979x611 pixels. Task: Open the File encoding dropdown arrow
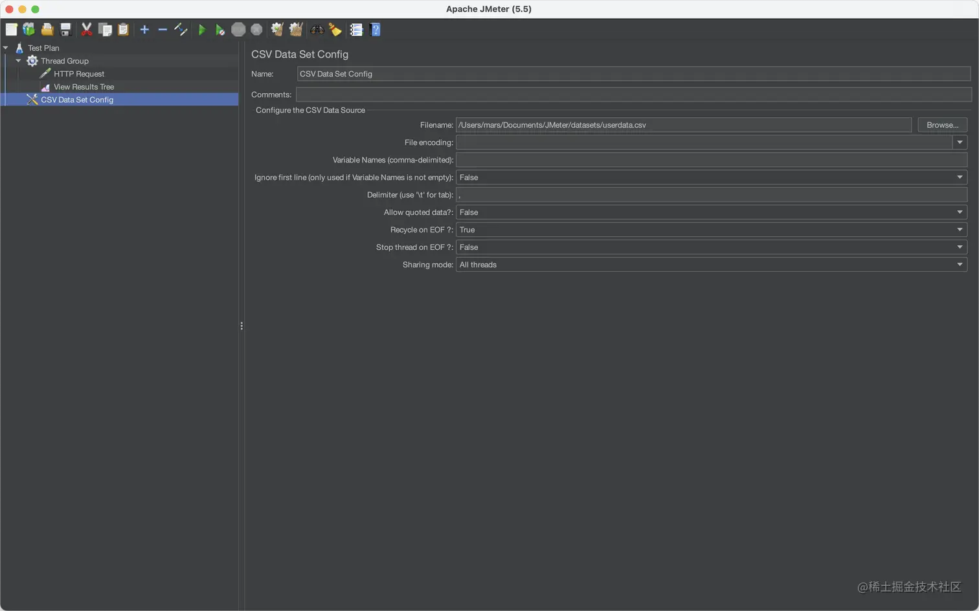pyautogui.click(x=960, y=142)
